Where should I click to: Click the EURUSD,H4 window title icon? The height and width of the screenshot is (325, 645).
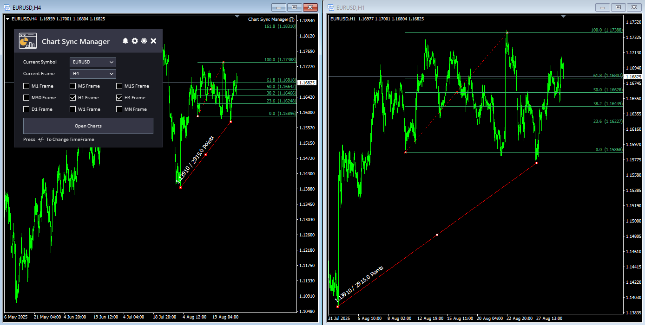[7, 7]
